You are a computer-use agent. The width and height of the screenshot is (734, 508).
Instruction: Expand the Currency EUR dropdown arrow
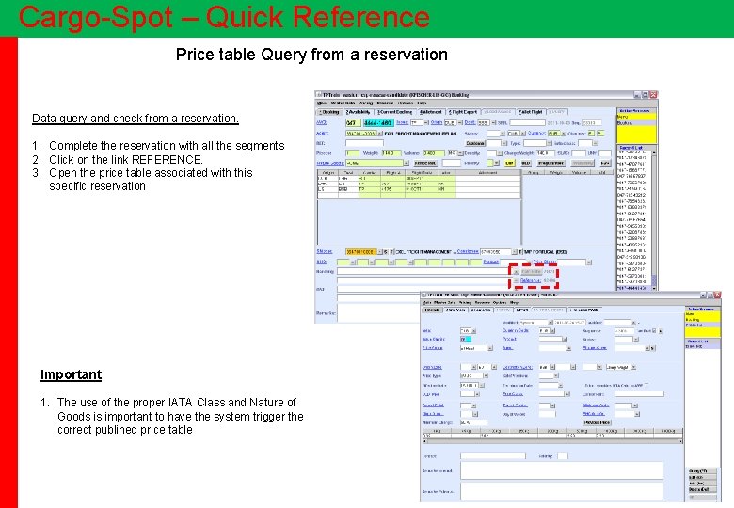click(564, 134)
